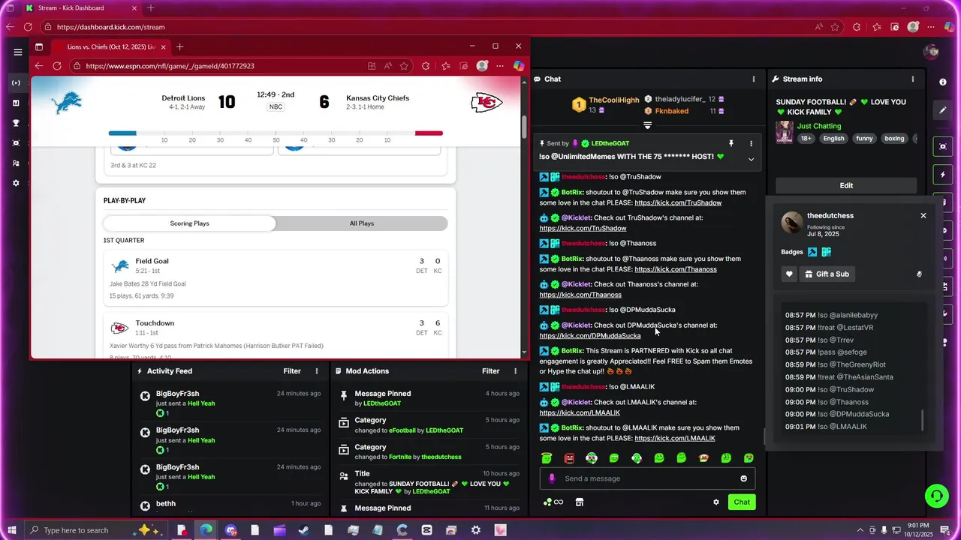Click theedutchess message history scrollbar

tap(923, 421)
